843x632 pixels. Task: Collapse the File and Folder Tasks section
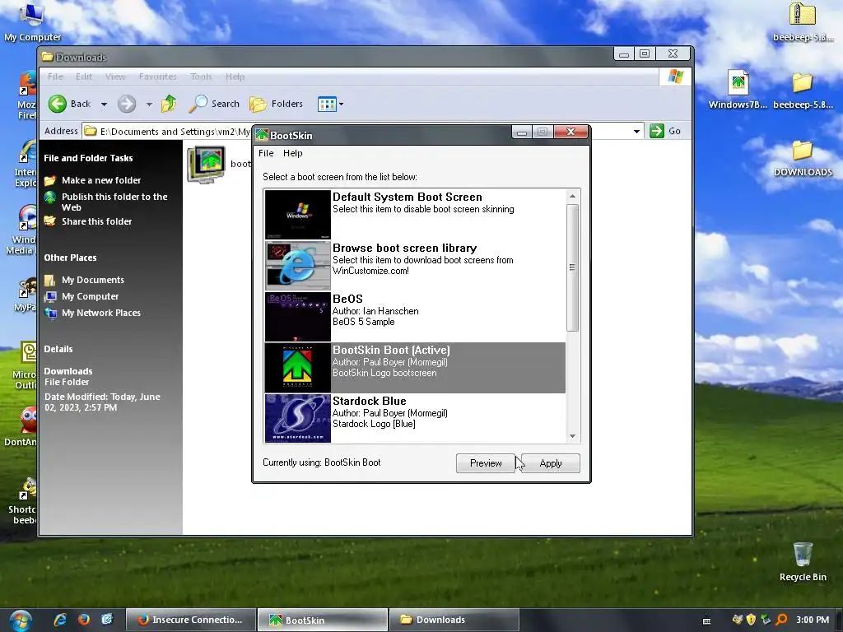click(x=88, y=158)
